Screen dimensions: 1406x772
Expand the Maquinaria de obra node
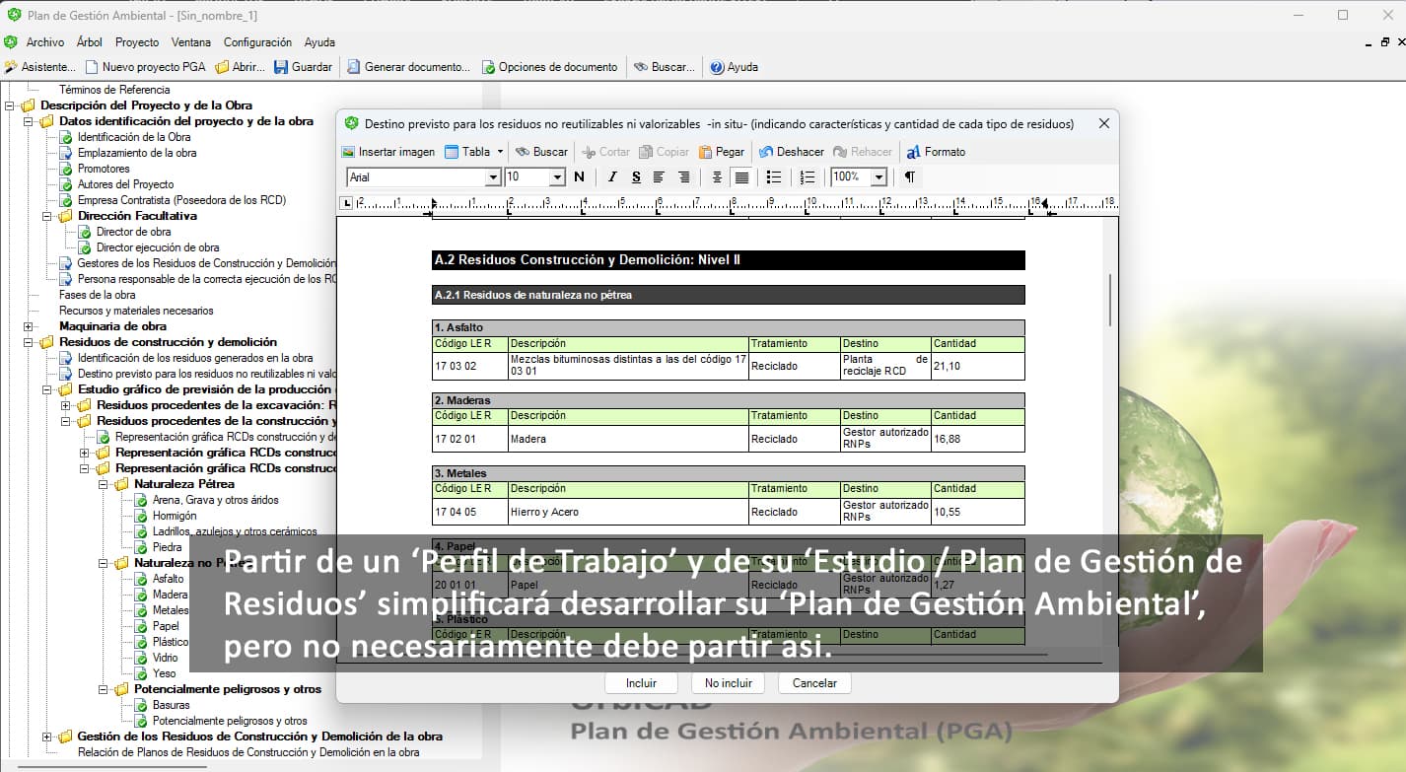point(29,326)
